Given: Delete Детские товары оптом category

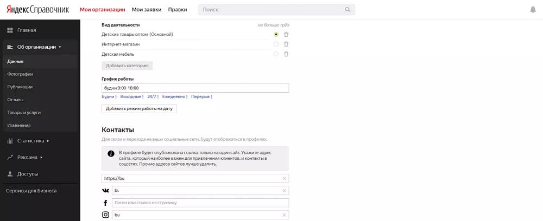Looking at the screenshot, I should tap(286, 35).
